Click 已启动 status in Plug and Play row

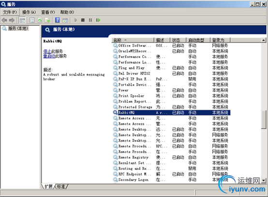click(x=178, y=68)
